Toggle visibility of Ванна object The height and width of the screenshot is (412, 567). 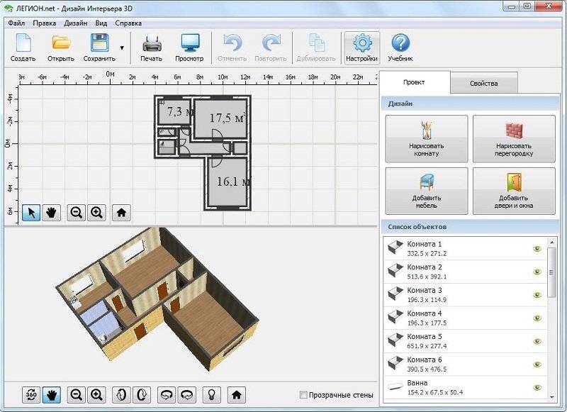[x=537, y=387]
